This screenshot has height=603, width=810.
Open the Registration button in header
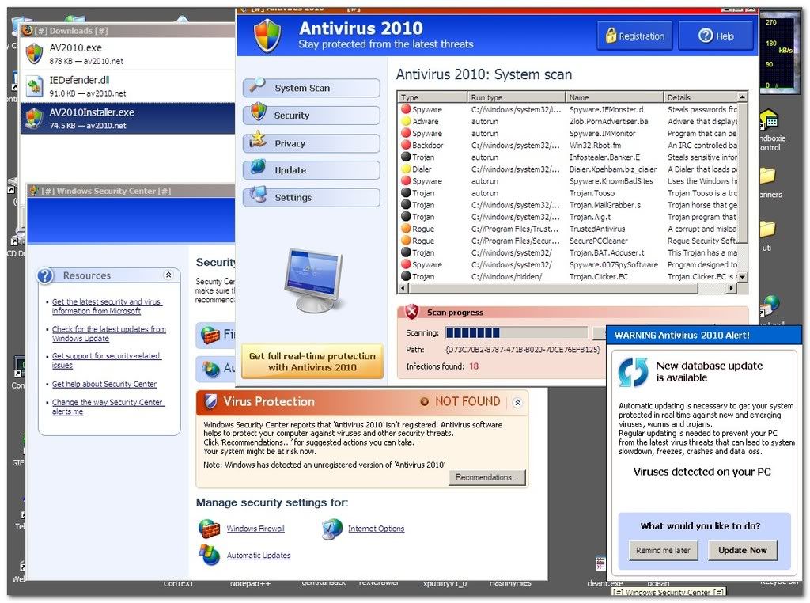(634, 36)
